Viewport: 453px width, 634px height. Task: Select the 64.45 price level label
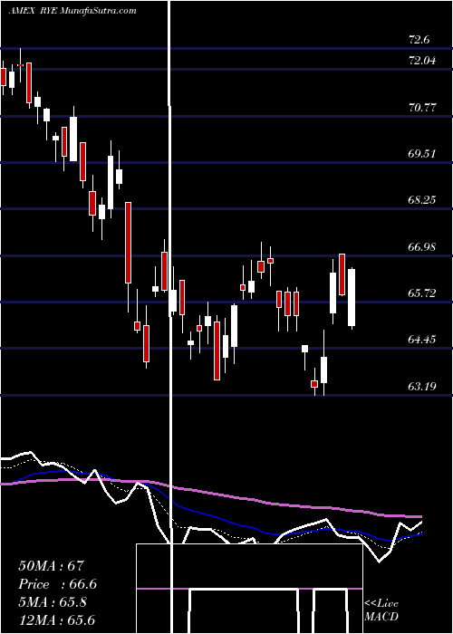coord(422,340)
